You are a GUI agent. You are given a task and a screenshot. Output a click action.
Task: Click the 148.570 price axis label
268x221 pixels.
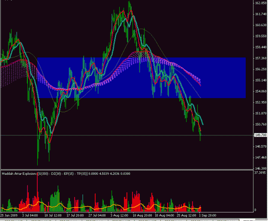click(x=261, y=146)
